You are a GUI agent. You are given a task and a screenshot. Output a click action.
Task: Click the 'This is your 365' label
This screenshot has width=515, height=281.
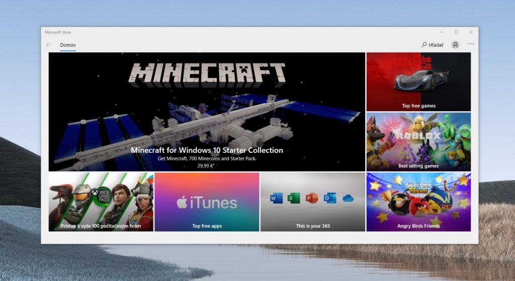tap(312, 226)
